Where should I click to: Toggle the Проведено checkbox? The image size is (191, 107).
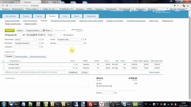64,35
